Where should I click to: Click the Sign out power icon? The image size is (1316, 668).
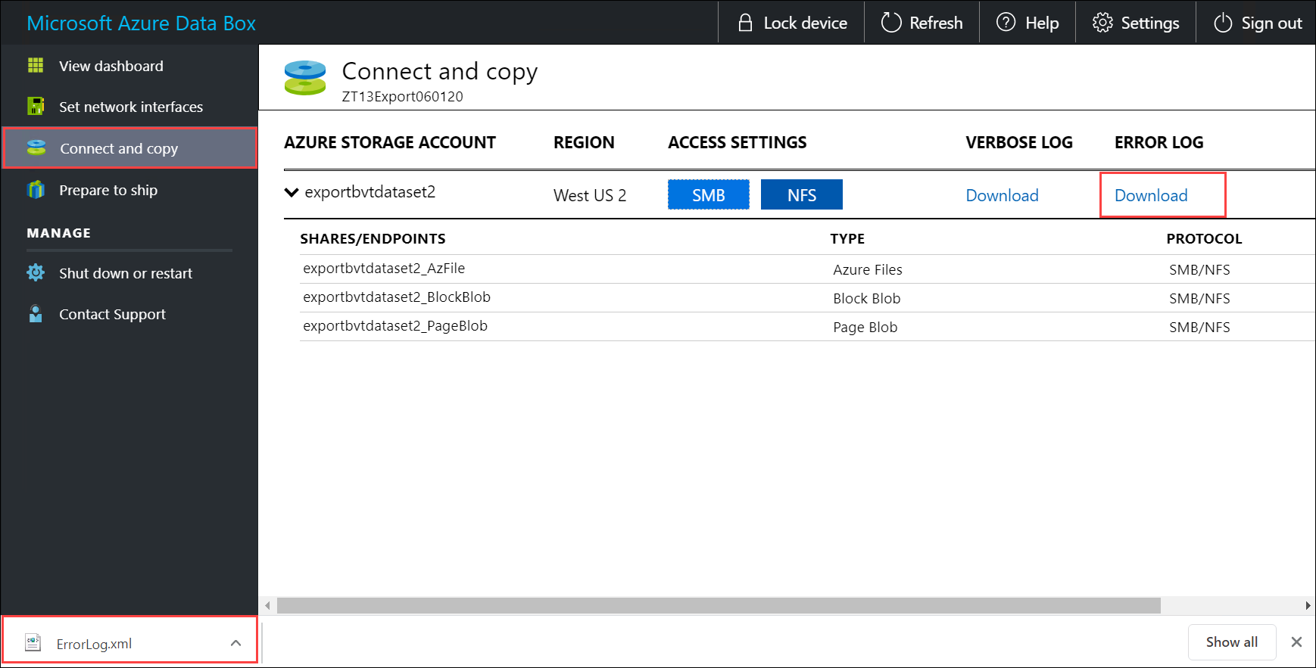pos(1223,23)
